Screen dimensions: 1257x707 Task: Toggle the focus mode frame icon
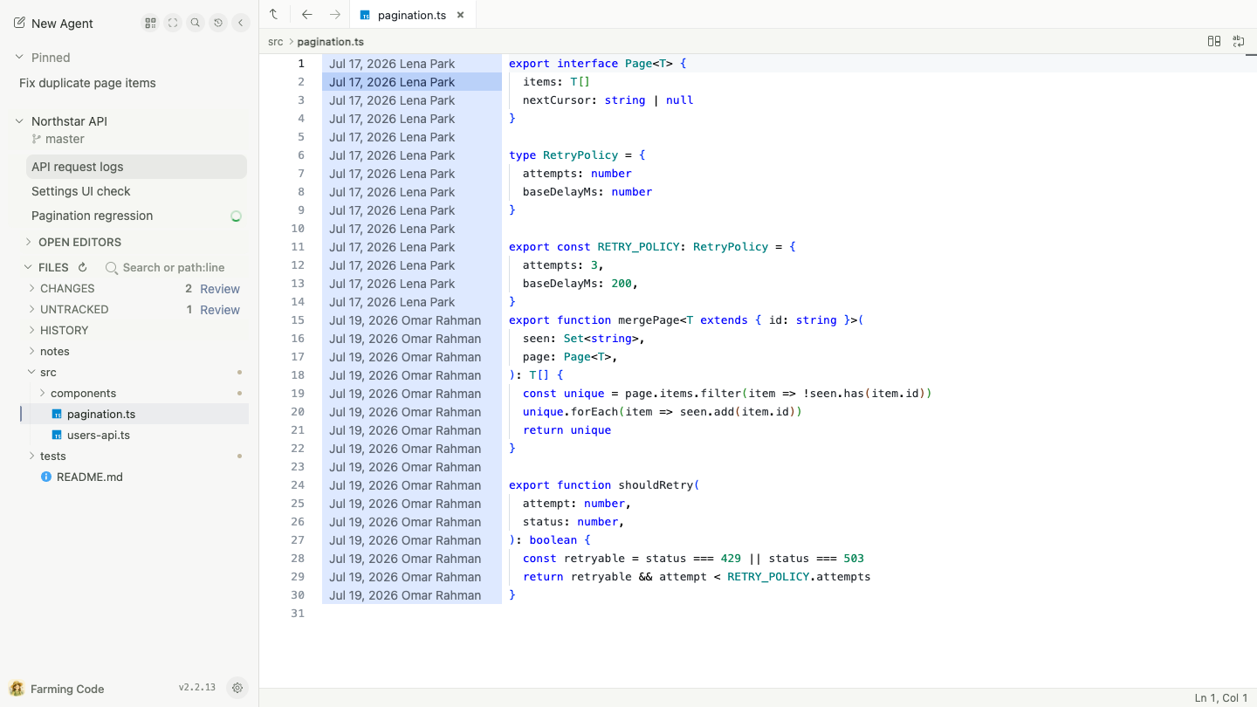(x=173, y=24)
